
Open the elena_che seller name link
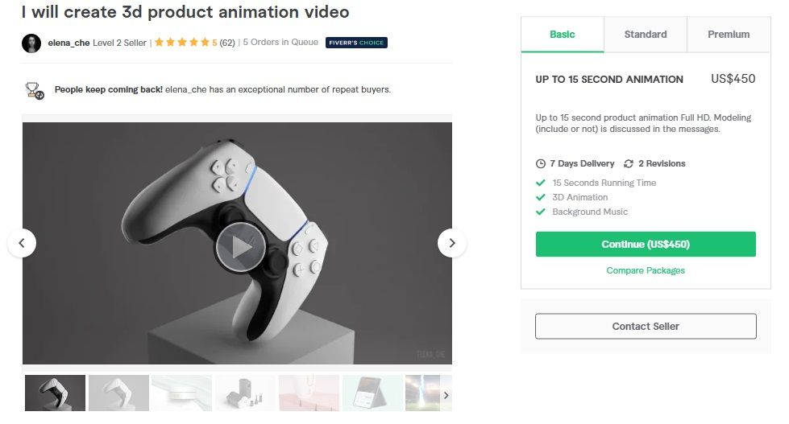[69, 43]
